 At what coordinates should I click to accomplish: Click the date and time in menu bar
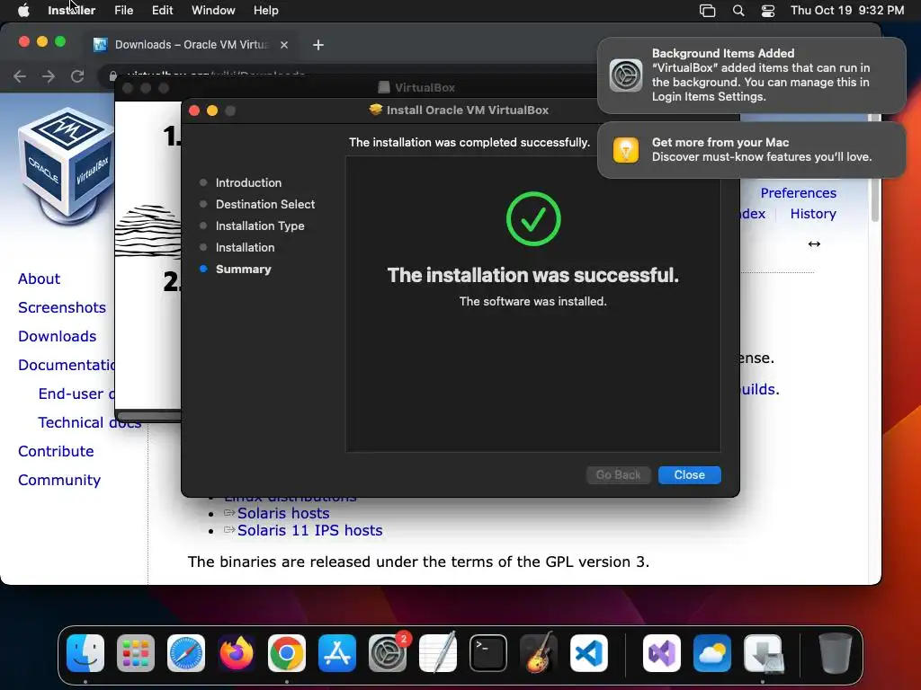[x=847, y=11]
